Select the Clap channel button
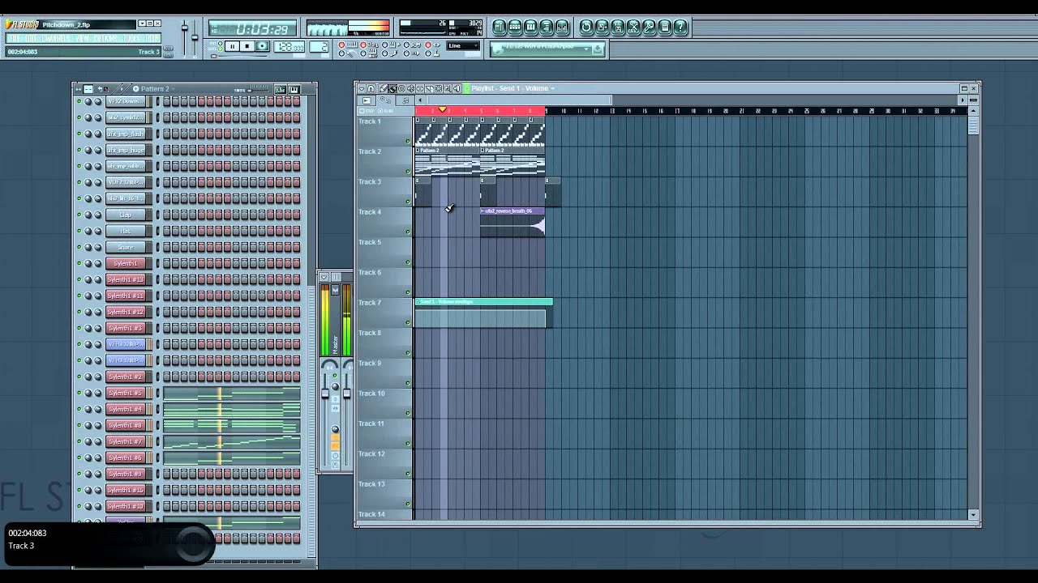The width and height of the screenshot is (1038, 583). tap(126, 215)
